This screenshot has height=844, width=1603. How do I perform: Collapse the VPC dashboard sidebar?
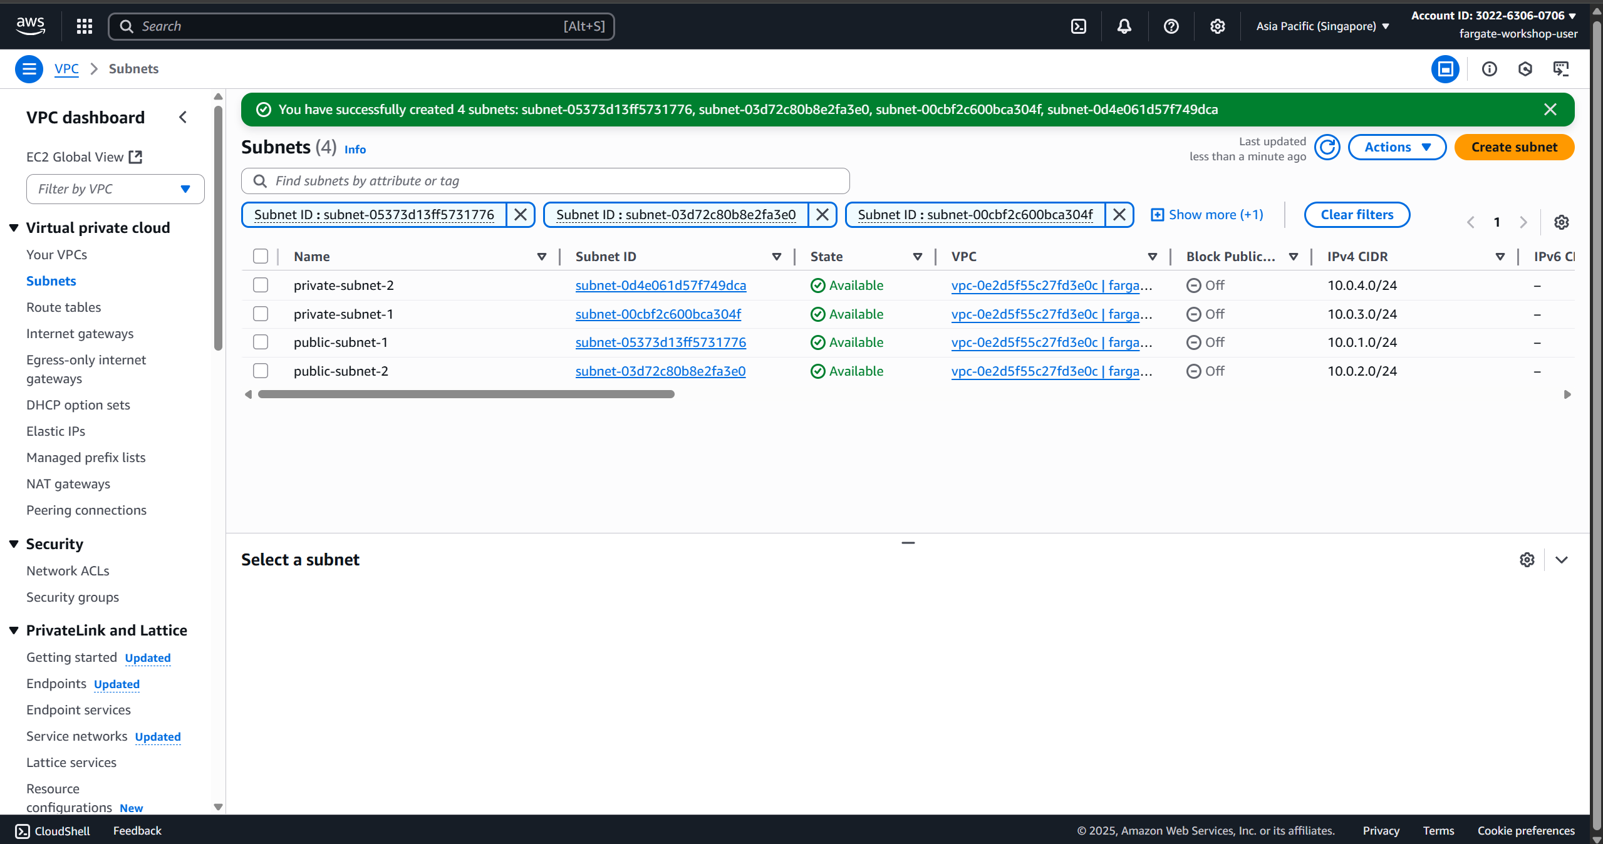coord(183,117)
